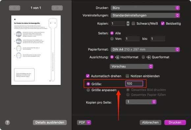Uncheck the Beidseitig checkbox
Screen dimensions: 191x130
click(x=163, y=23)
